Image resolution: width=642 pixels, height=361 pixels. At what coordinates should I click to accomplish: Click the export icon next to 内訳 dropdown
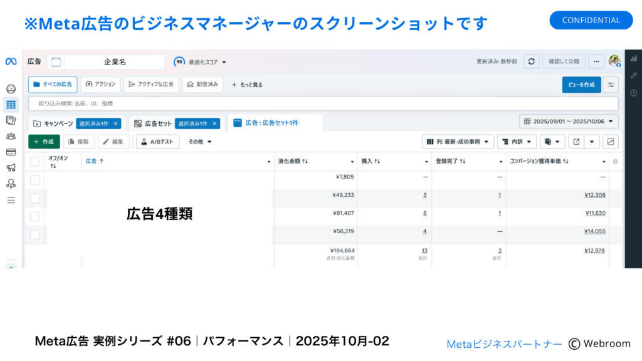coord(577,142)
